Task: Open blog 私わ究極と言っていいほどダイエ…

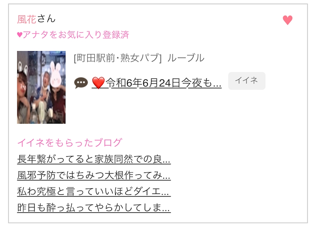Action: (x=94, y=191)
